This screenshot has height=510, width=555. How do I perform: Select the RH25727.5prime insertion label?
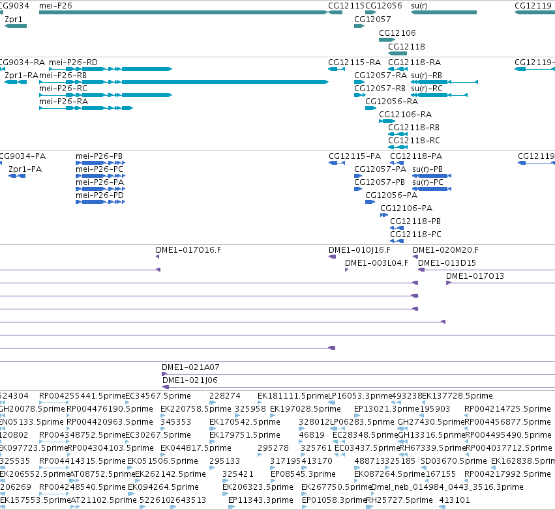pos(399,501)
